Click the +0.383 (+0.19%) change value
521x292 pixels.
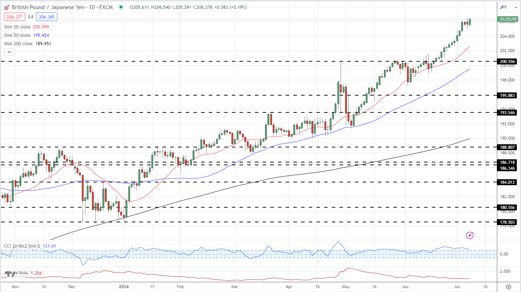point(230,7)
